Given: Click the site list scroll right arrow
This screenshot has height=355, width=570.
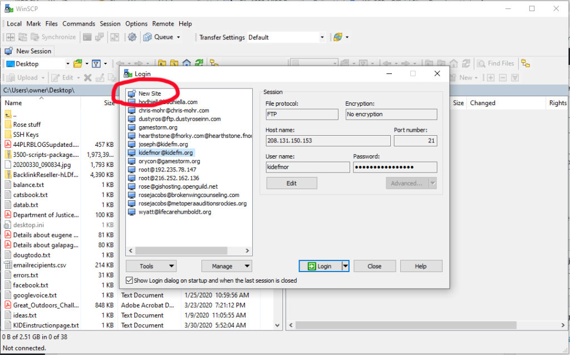Looking at the screenshot, I should click(x=247, y=251).
